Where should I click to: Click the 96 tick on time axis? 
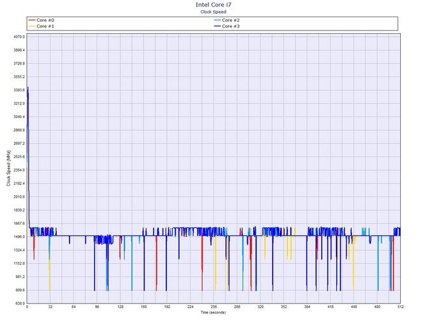97,307
